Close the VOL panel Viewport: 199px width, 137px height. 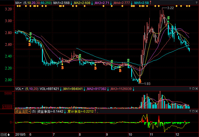(x=197, y=89)
